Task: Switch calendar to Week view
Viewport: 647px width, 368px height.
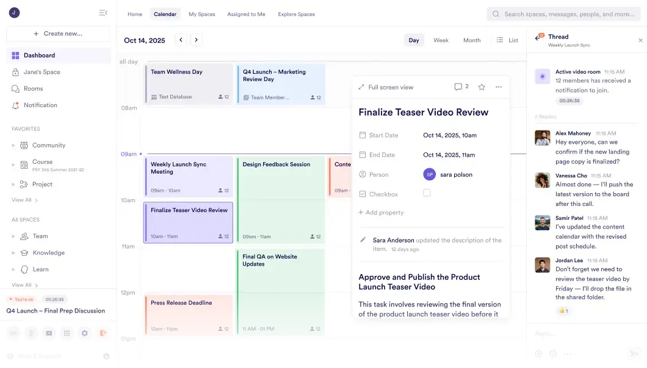Action: click(441, 40)
